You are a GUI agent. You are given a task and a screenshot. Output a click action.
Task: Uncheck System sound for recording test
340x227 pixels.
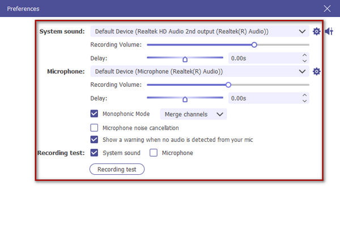94,153
